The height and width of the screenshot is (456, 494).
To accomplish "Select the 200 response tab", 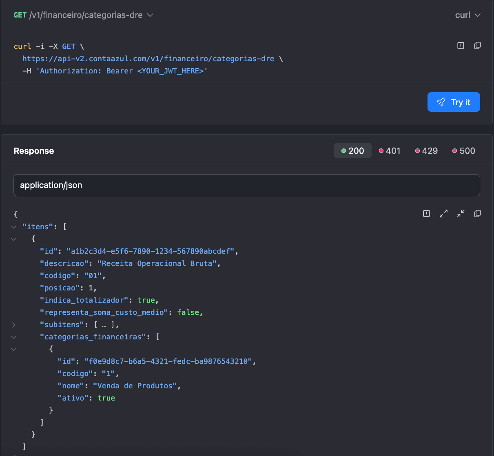I will click(x=352, y=151).
